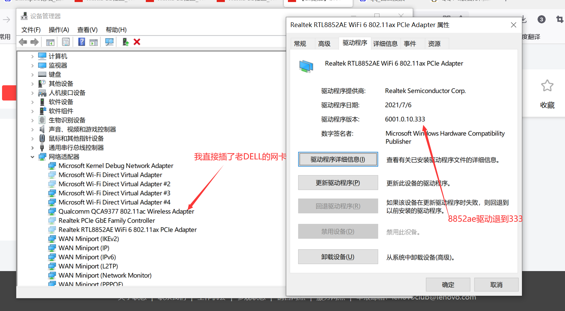Click the driver date value 2021/7/6
The width and height of the screenshot is (565, 311).
[398, 105]
